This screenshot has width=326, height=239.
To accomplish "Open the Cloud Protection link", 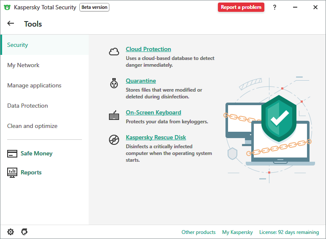I will point(148,49).
